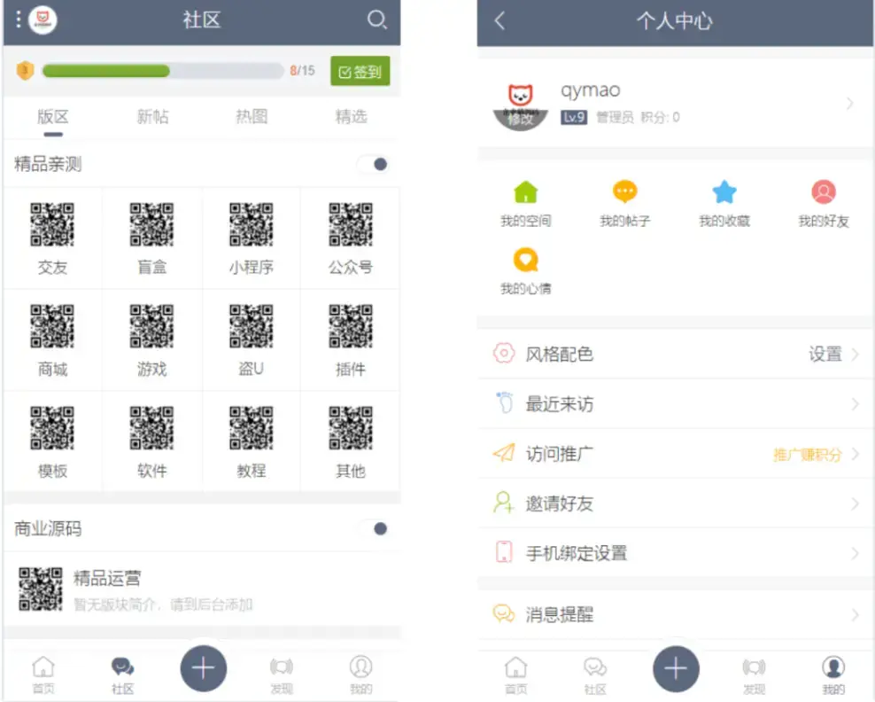Open 我的帖子 via its chat bubble icon
This screenshot has height=702, width=875.
624,191
